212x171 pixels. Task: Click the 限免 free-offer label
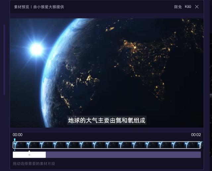point(178,7)
